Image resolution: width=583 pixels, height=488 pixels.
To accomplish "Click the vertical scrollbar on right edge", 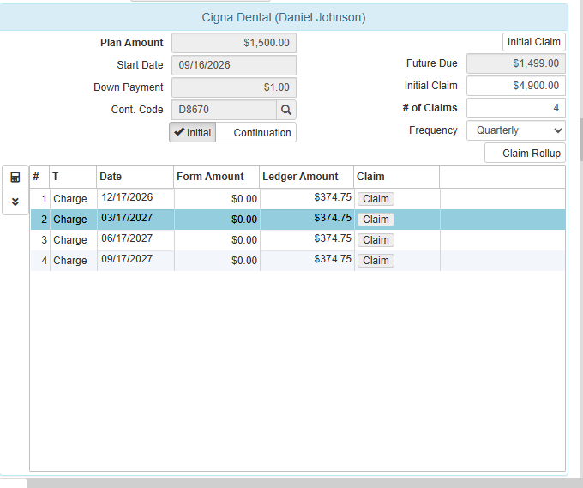I will (580, 140).
